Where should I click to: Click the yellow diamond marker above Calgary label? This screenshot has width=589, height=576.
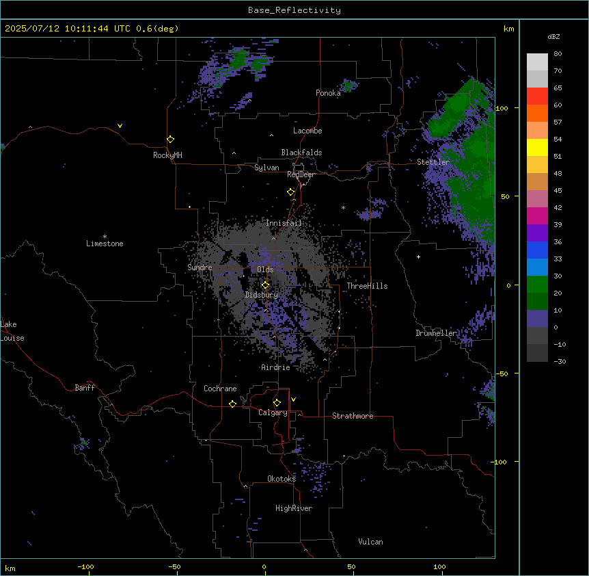click(x=277, y=403)
